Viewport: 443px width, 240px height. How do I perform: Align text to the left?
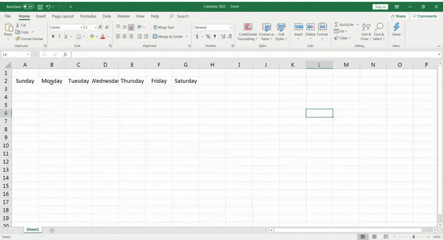click(118, 36)
